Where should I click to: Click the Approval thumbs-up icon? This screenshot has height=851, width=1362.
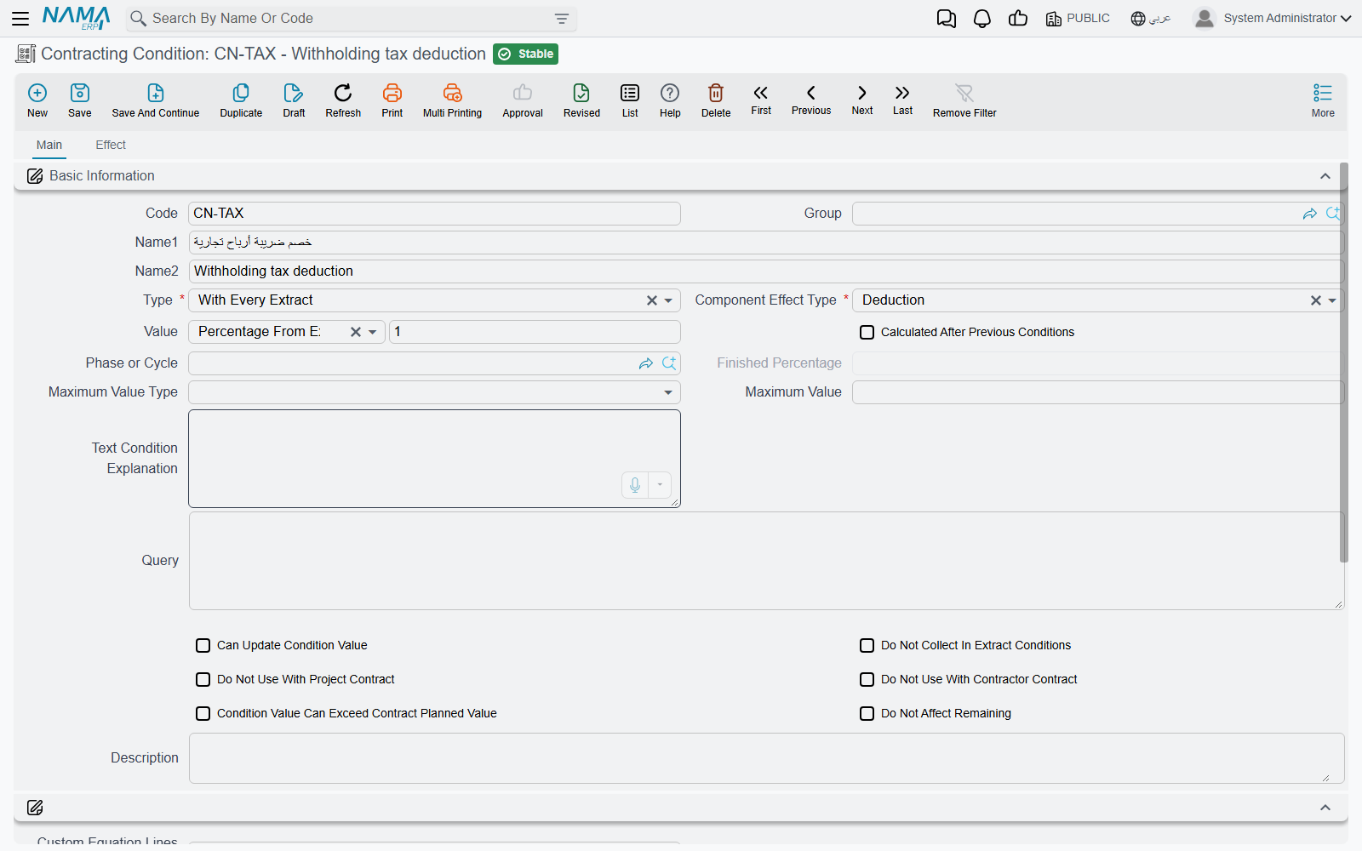pos(523,93)
